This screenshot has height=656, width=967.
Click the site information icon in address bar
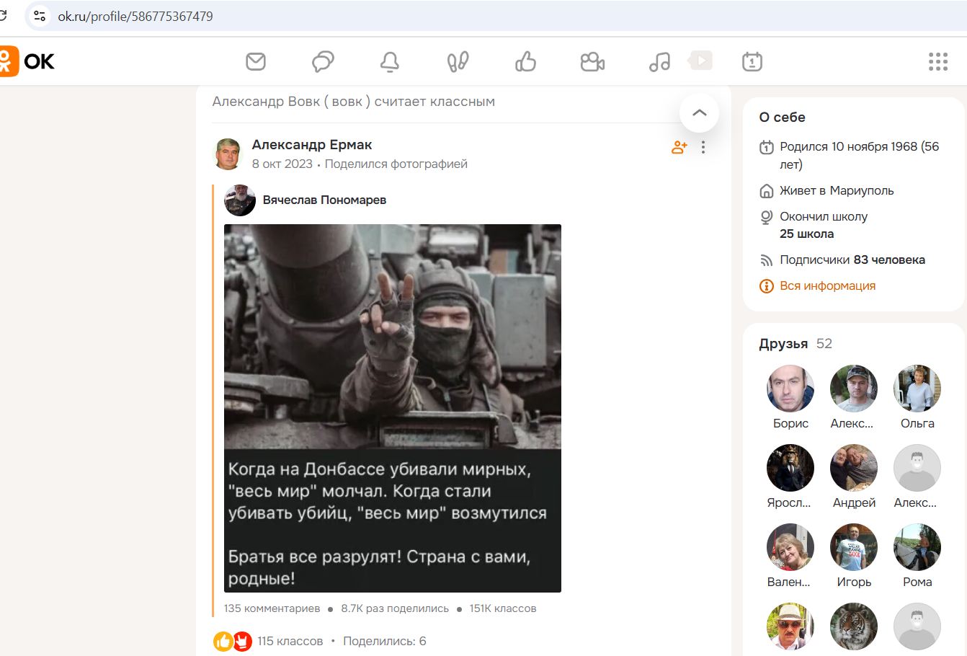pos(40,16)
